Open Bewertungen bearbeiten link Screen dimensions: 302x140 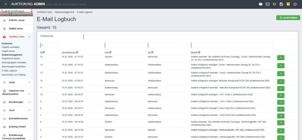pos(14,66)
